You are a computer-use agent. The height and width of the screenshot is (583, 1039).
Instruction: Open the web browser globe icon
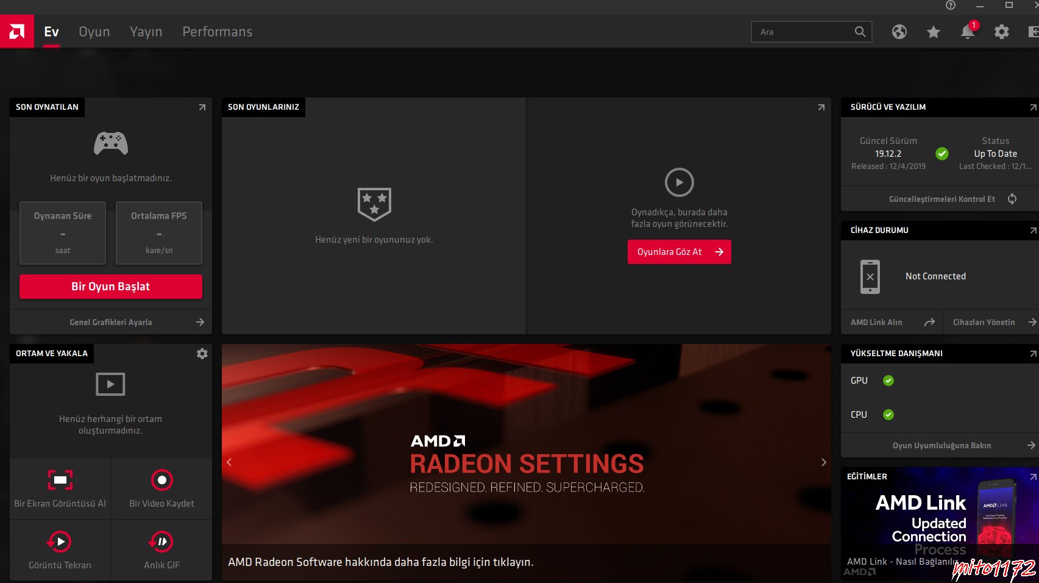pos(899,32)
